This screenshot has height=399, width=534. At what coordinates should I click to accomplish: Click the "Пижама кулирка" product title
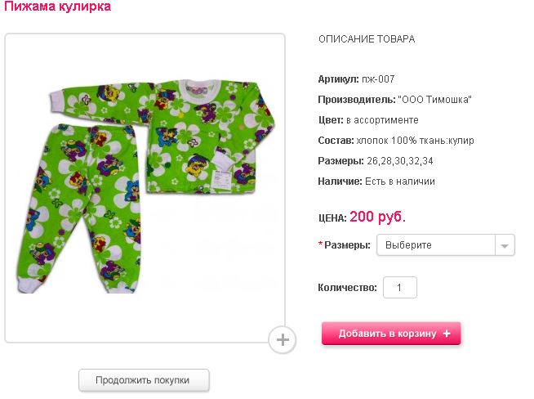(x=58, y=7)
